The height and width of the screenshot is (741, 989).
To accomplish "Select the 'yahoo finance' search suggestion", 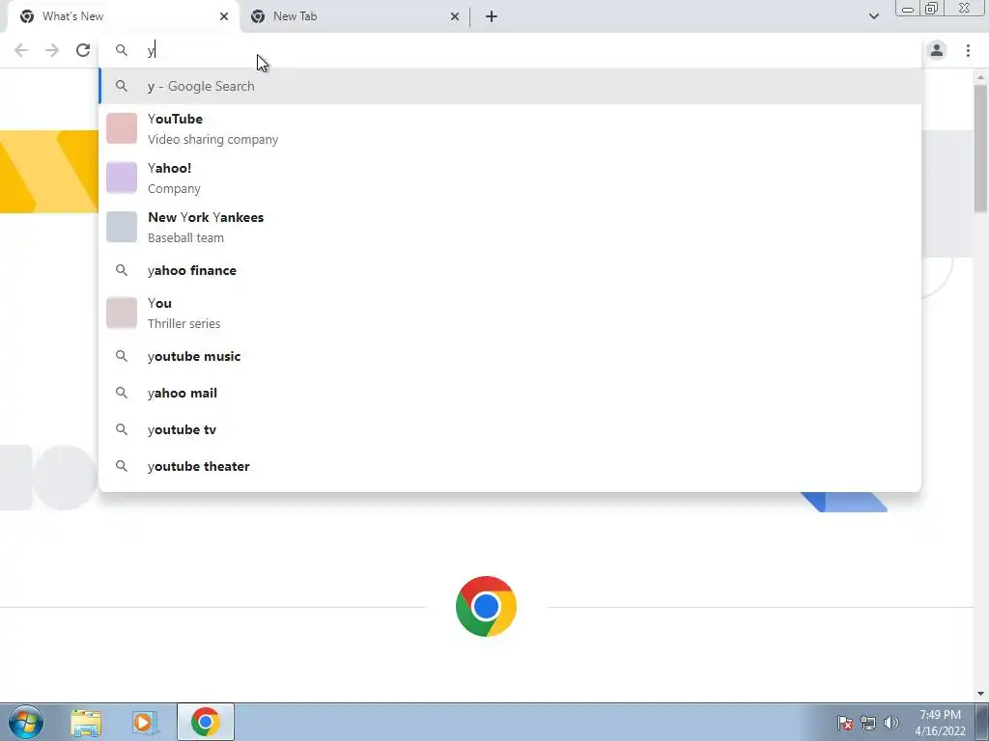I will point(510,270).
